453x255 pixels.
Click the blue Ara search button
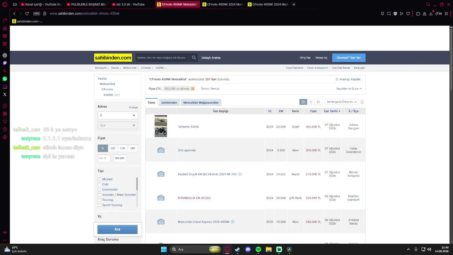coord(117,229)
